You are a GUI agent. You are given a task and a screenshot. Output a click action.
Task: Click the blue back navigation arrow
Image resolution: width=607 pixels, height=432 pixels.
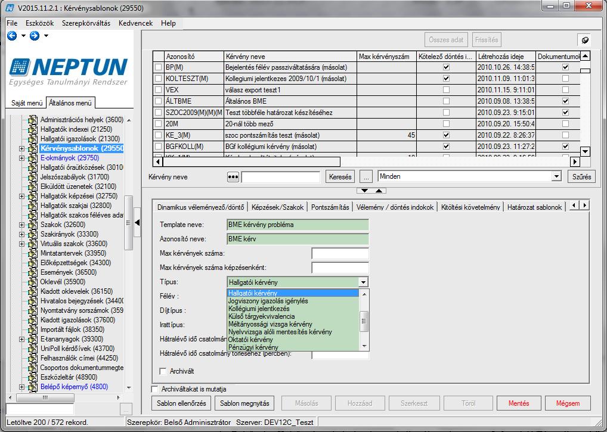coord(12,36)
